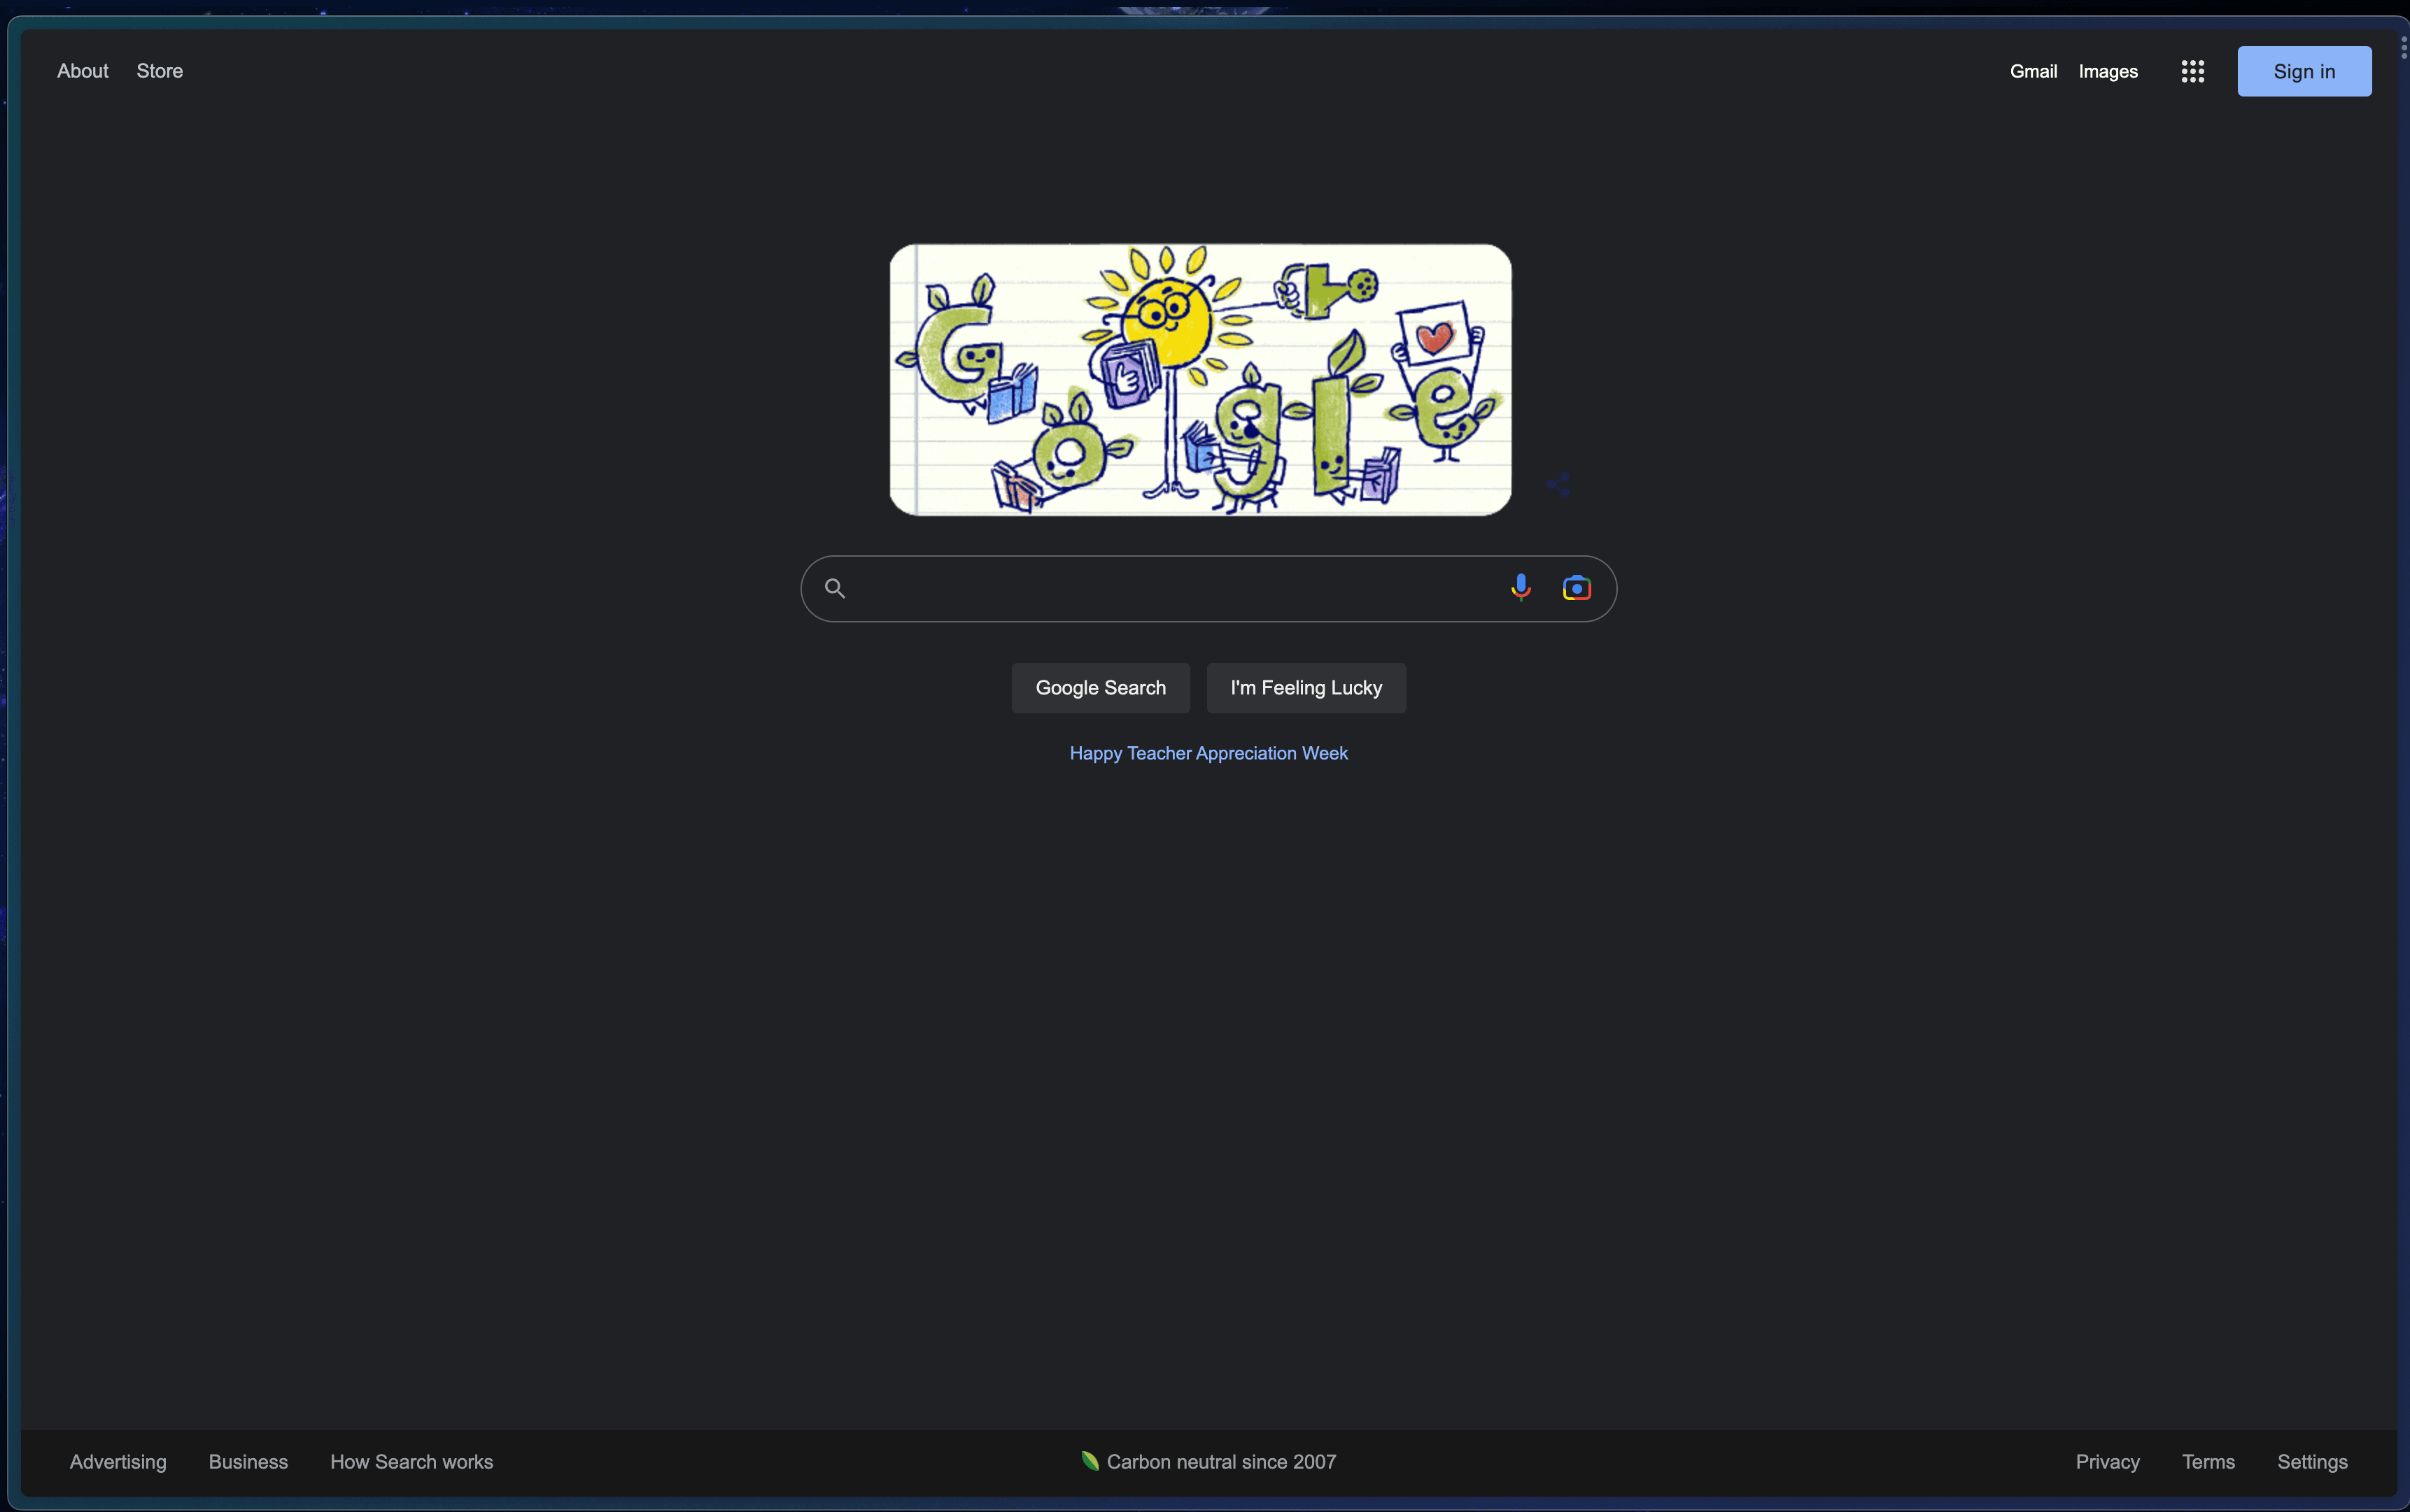
Task: Open the Terms footer link
Action: click(x=2208, y=1461)
